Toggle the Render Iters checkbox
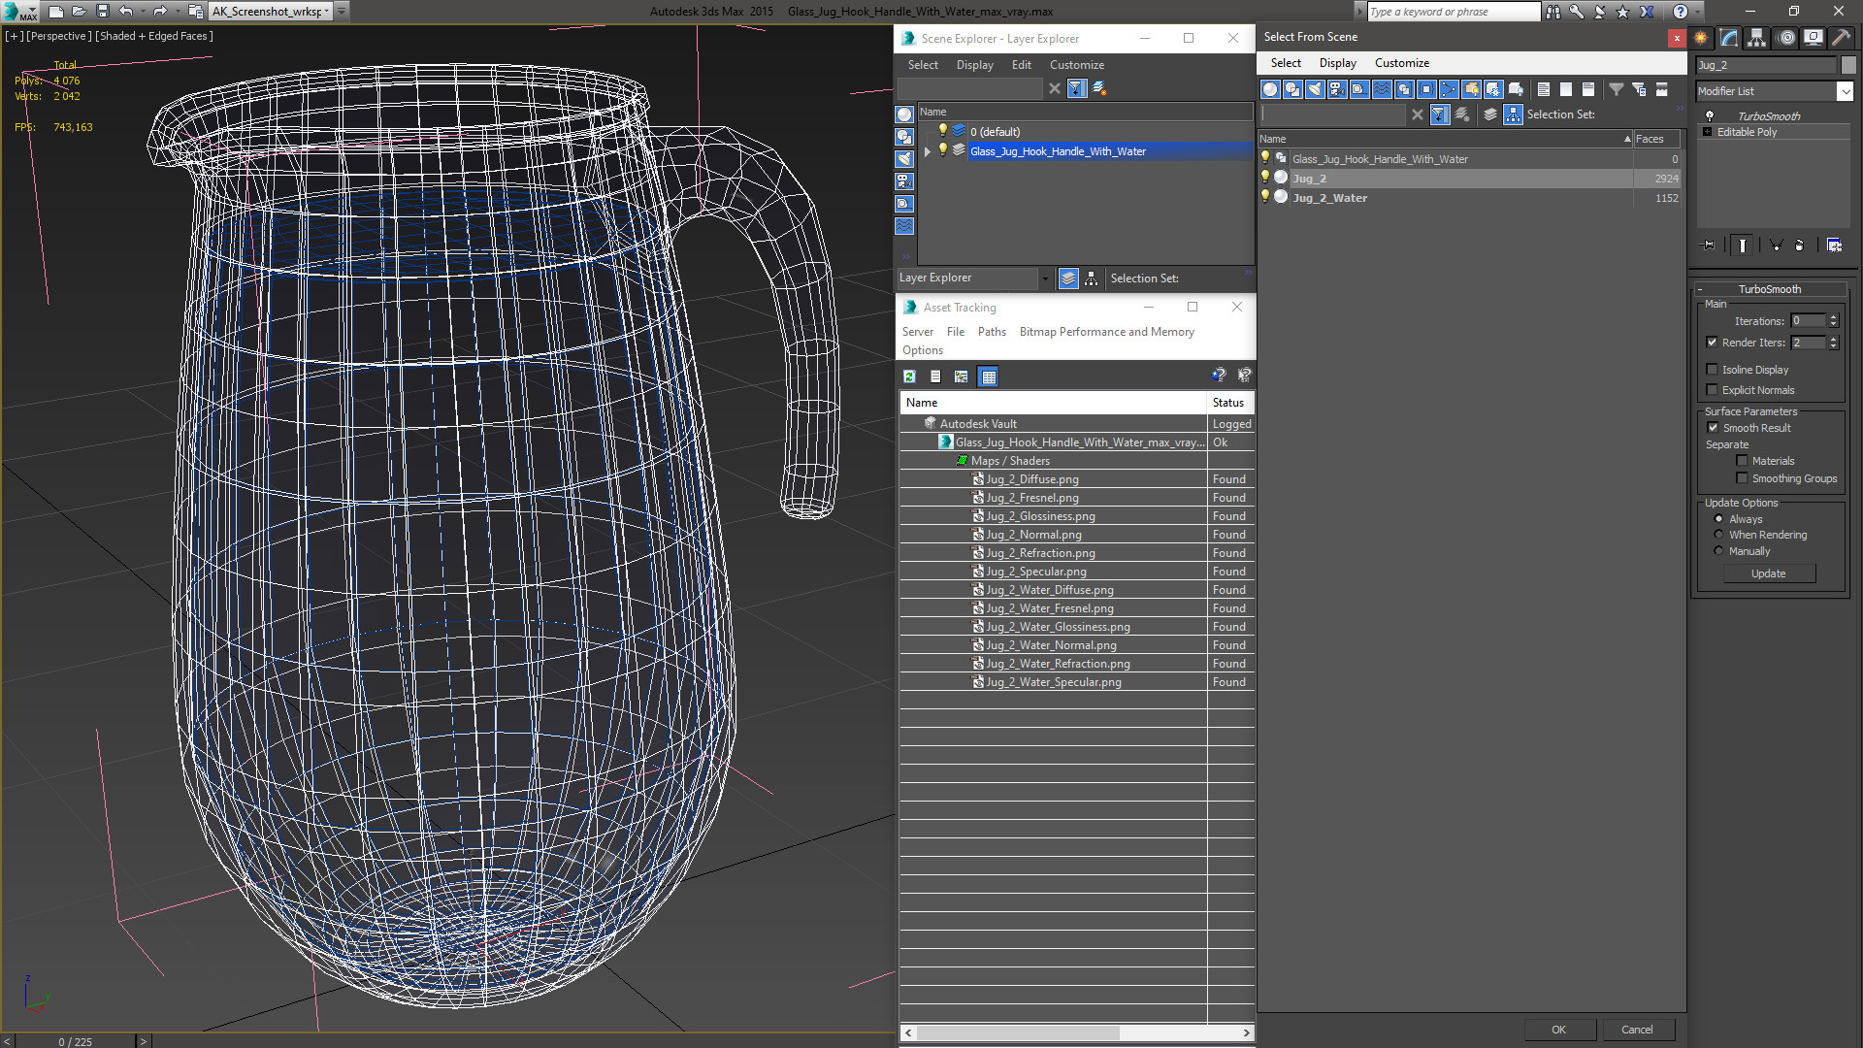Viewport: 1863px width, 1048px height. point(1712,343)
